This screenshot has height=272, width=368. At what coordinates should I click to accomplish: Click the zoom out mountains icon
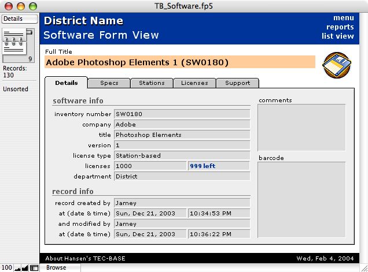click(x=17, y=268)
